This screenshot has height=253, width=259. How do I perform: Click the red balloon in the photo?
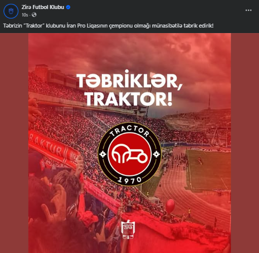170,206
